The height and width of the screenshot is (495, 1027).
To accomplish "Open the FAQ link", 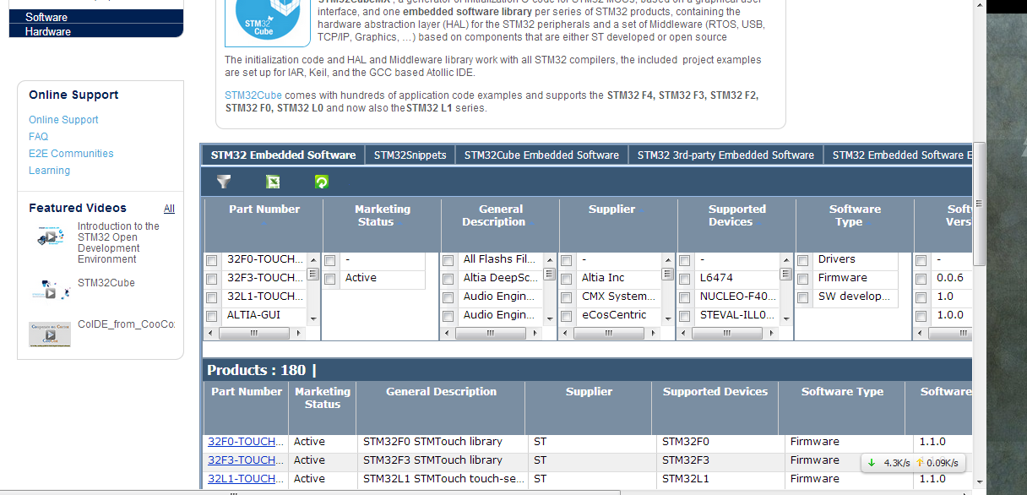I will coord(38,137).
